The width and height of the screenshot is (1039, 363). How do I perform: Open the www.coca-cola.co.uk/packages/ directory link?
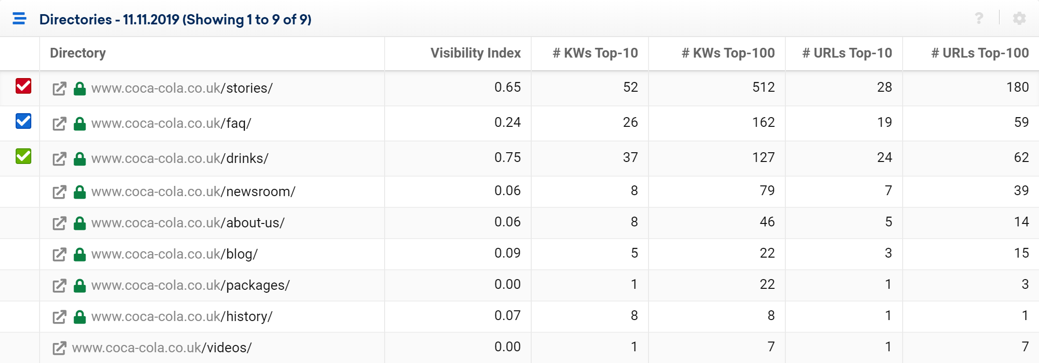click(x=191, y=285)
